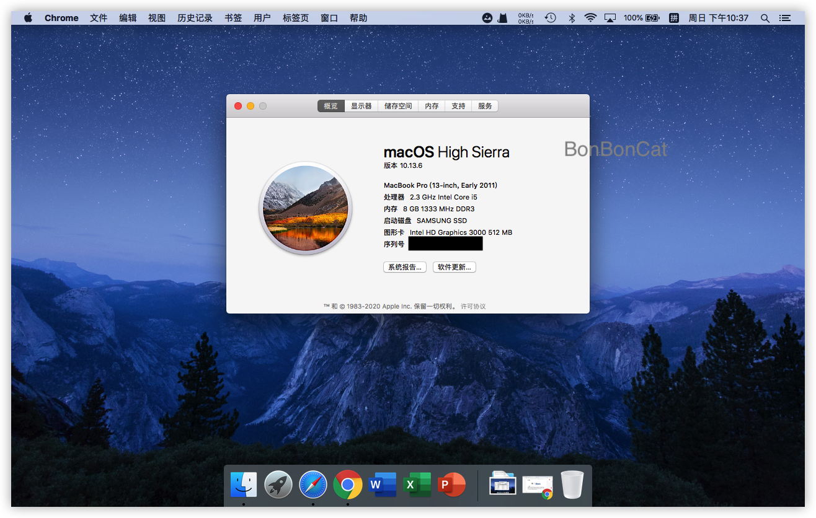Switch to the 储存空间 tab
The width and height of the screenshot is (816, 518).
point(398,106)
